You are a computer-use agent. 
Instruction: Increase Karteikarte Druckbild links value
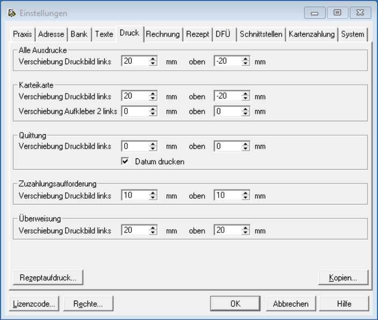click(x=153, y=94)
